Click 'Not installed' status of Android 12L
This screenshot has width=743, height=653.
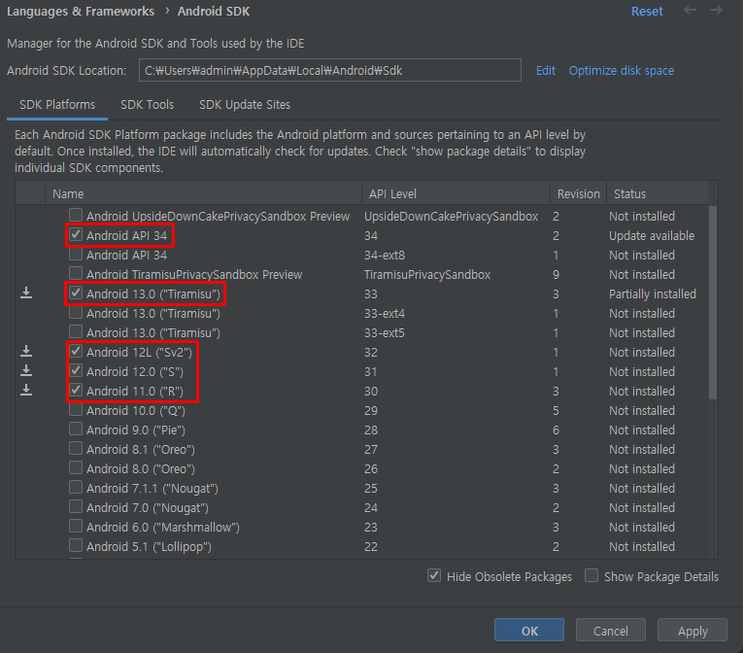(x=642, y=353)
